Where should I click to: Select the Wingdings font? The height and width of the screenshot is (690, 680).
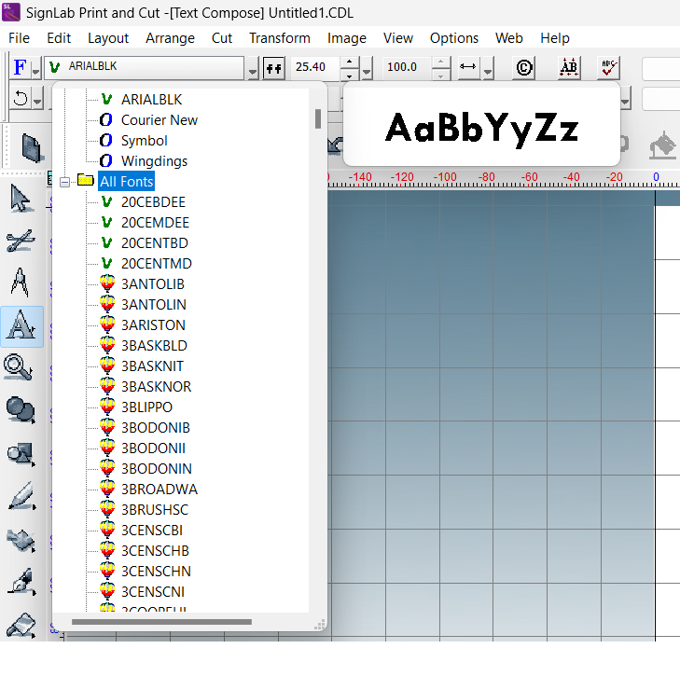pyautogui.click(x=154, y=161)
